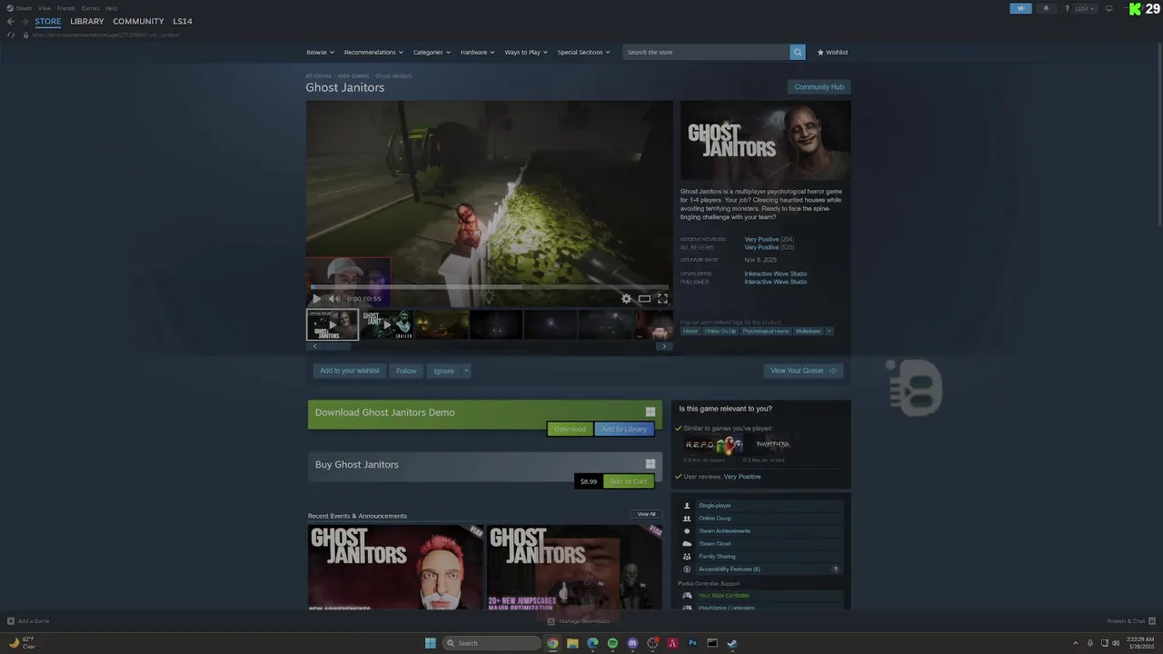Click the Horror tag
This screenshot has height=654, width=1163.
click(691, 332)
